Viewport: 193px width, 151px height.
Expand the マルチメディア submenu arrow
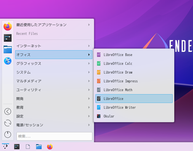(89, 81)
